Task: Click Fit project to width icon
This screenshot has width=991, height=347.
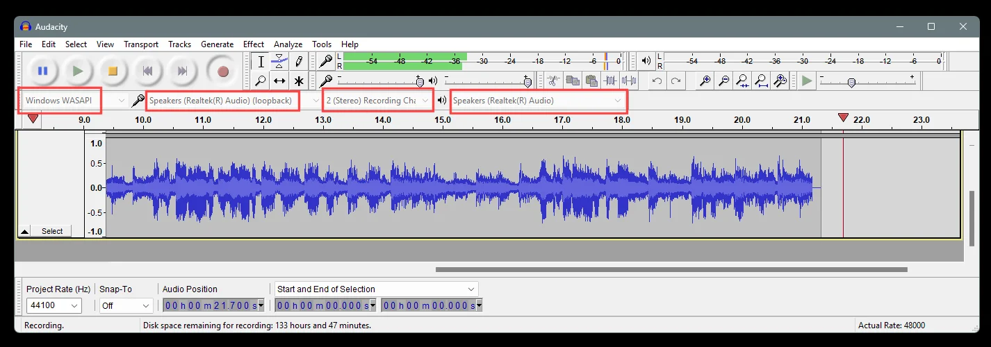Action: pyautogui.click(x=761, y=81)
